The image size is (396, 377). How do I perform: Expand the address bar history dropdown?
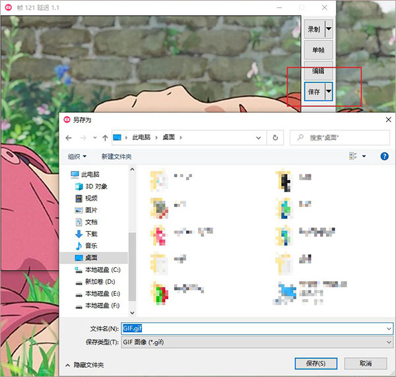click(x=258, y=138)
